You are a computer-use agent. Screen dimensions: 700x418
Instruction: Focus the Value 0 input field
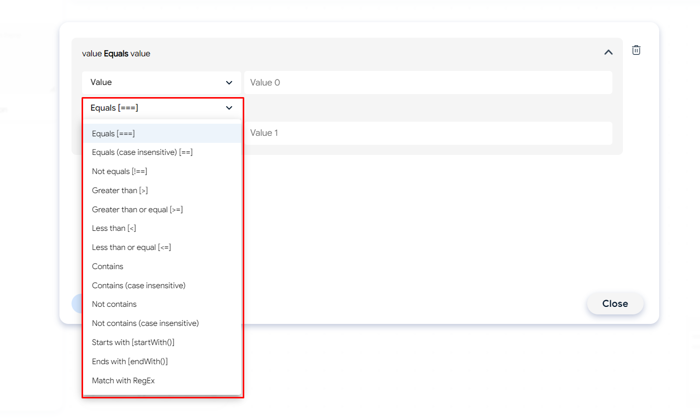[428, 82]
